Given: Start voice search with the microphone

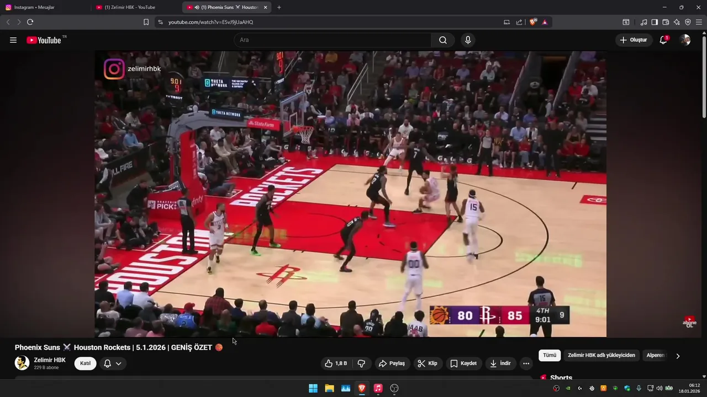Looking at the screenshot, I should pos(468,40).
